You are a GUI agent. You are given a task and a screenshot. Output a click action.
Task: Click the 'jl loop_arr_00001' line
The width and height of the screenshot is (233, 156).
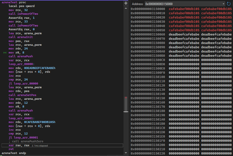(x=23, y=137)
